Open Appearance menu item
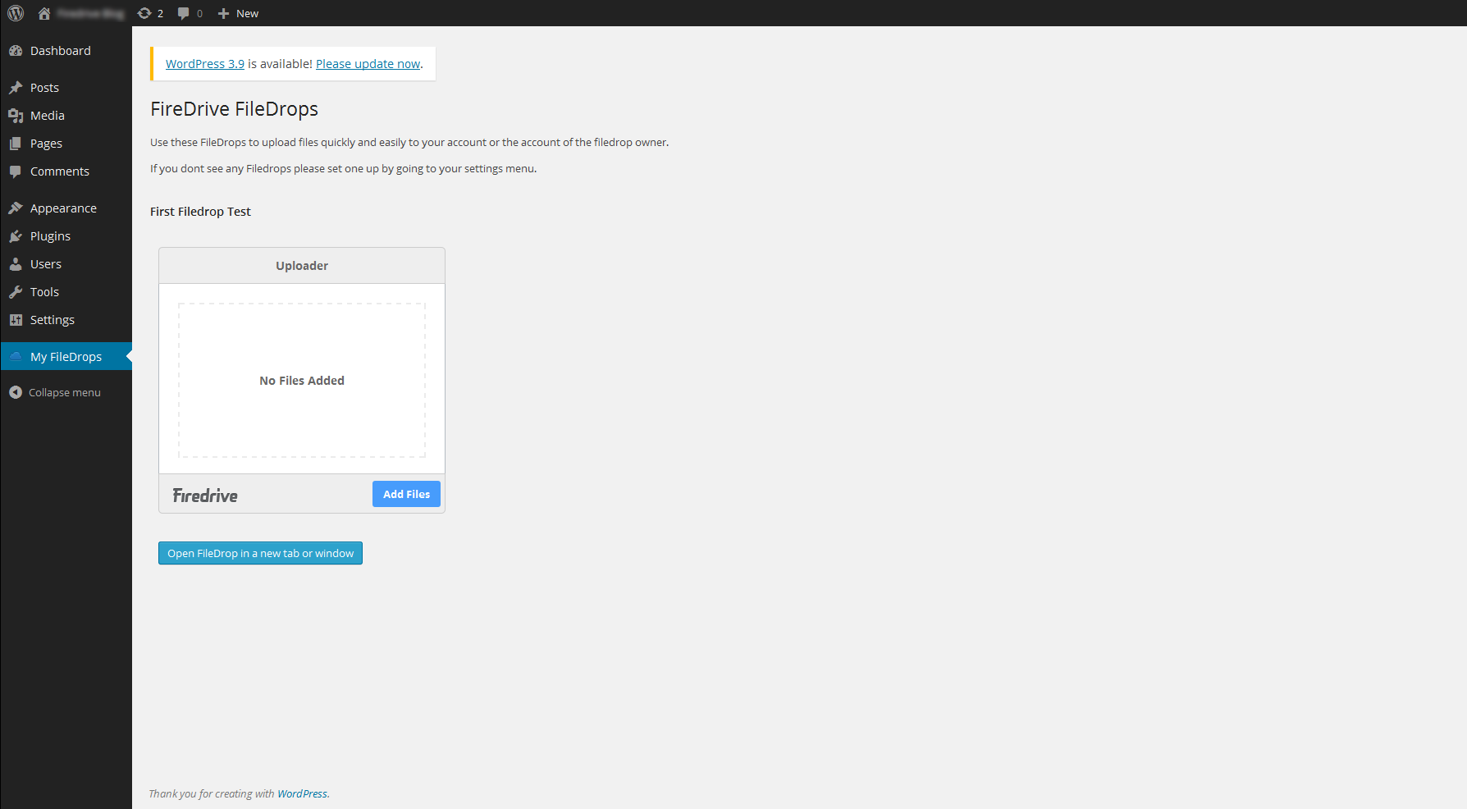The width and height of the screenshot is (1467, 809). [x=66, y=208]
